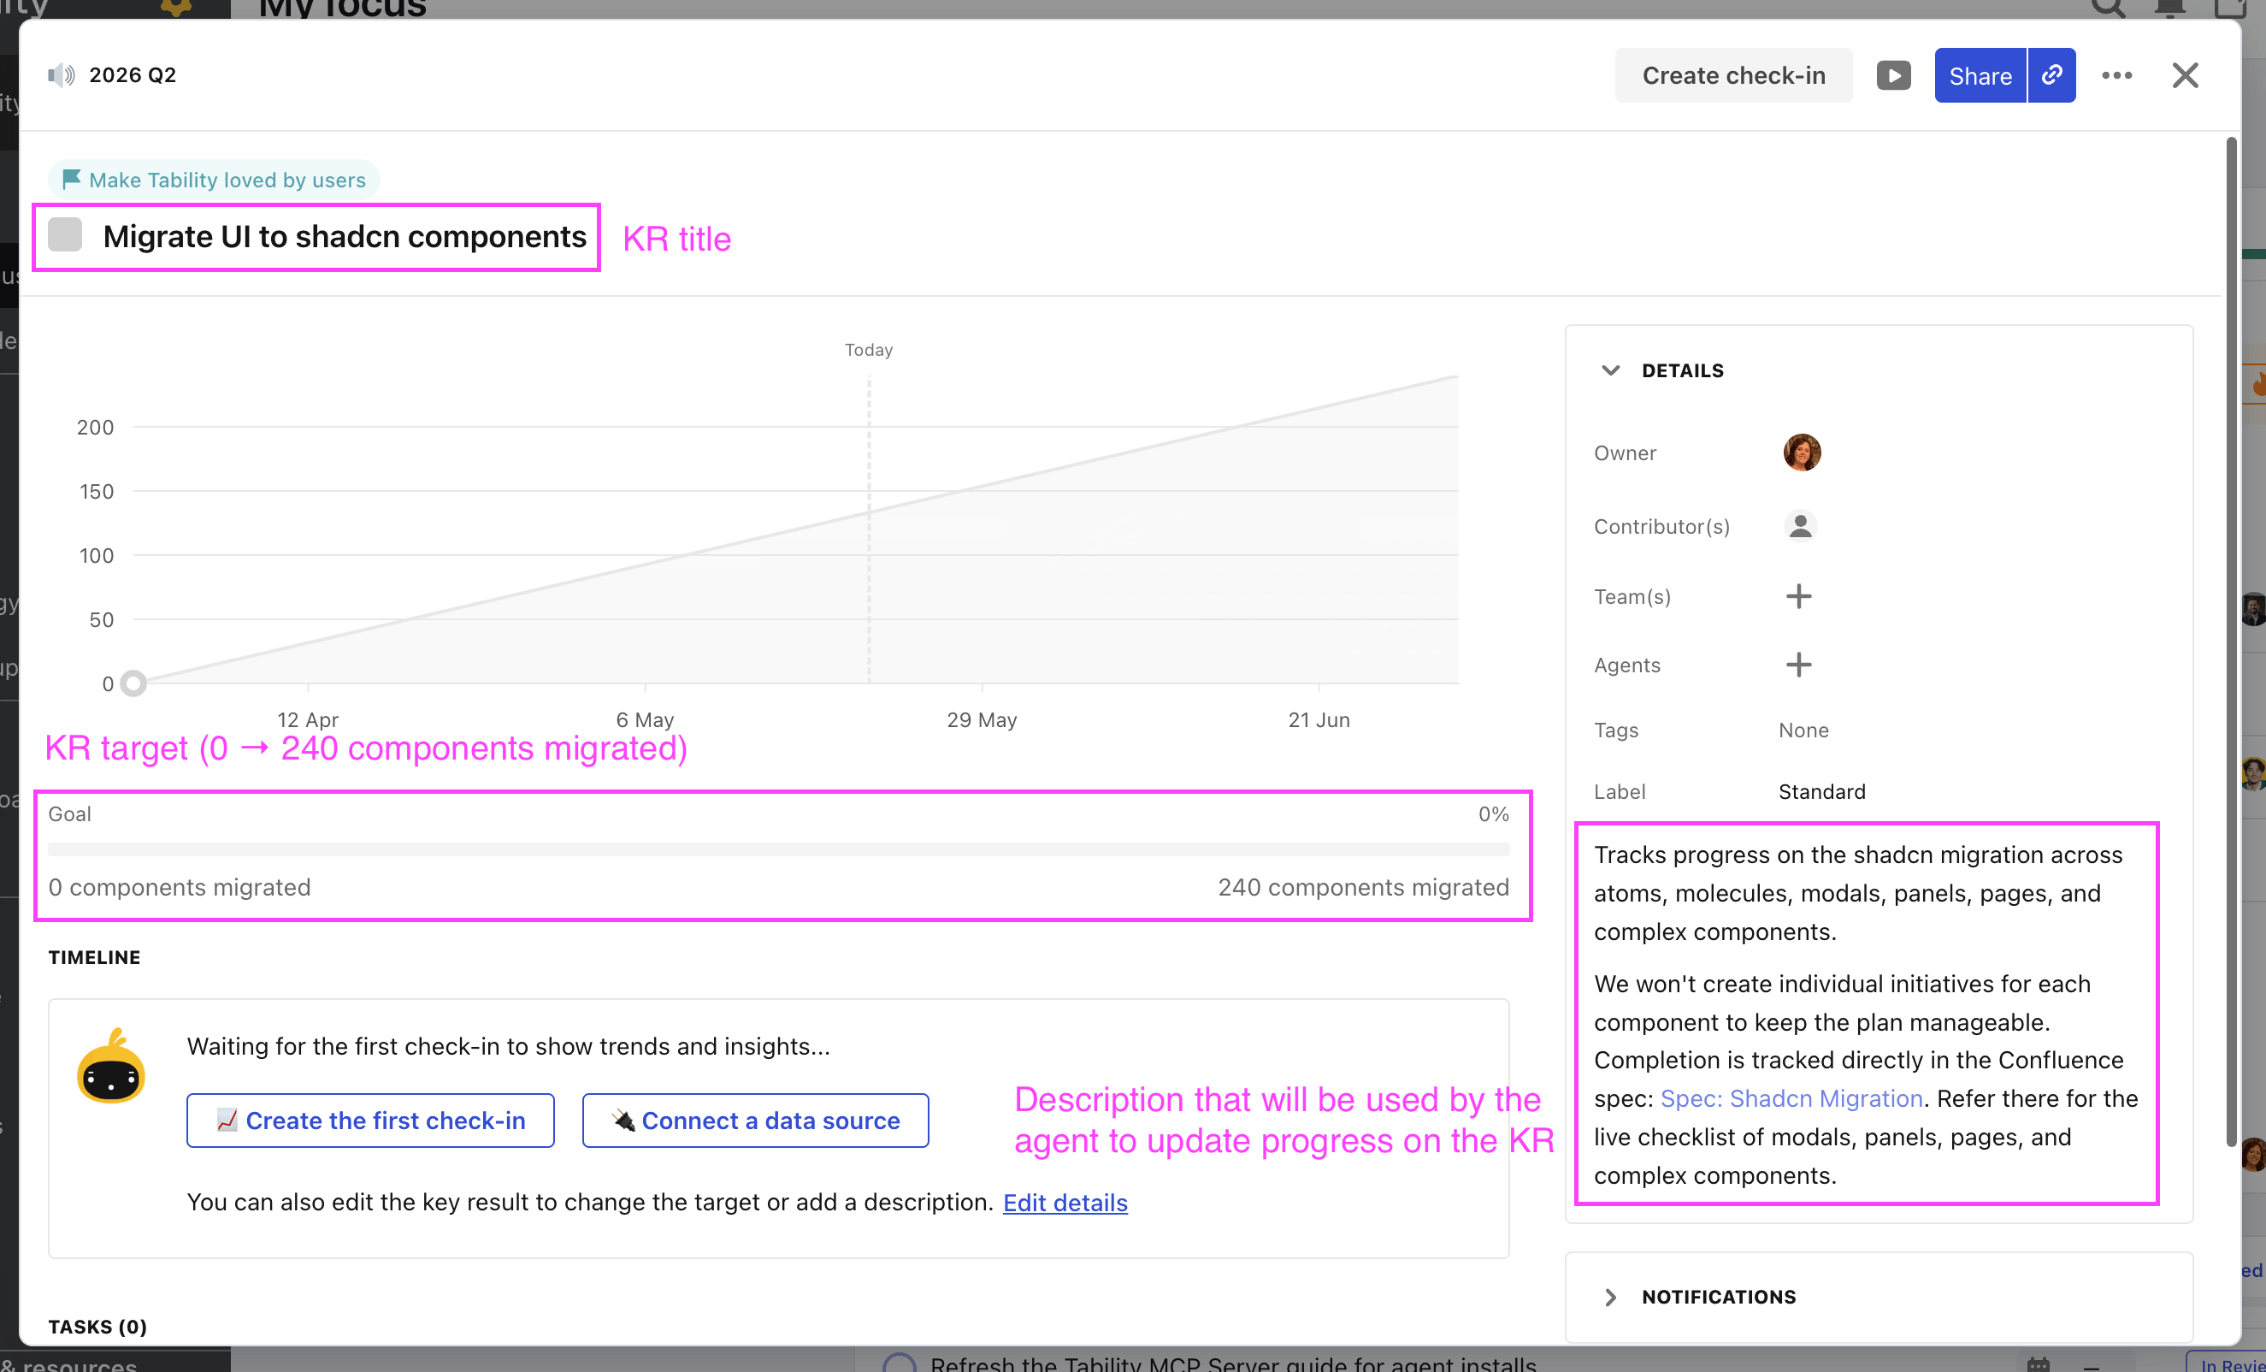Click the Tabby bot mascot icon
The width and height of the screenshot is (2266, 1372).
(110, 1066)
